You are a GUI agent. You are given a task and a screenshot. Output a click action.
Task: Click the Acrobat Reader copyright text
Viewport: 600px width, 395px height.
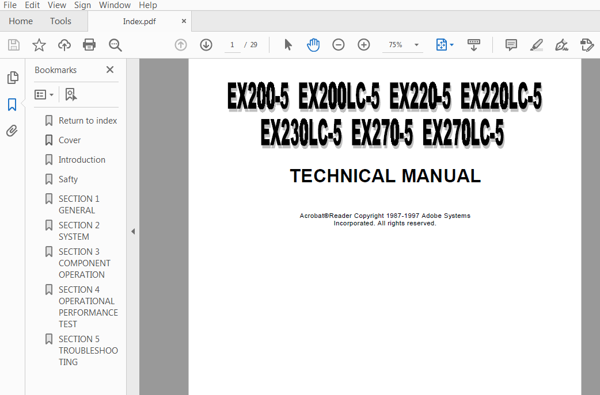click(385, 219)
